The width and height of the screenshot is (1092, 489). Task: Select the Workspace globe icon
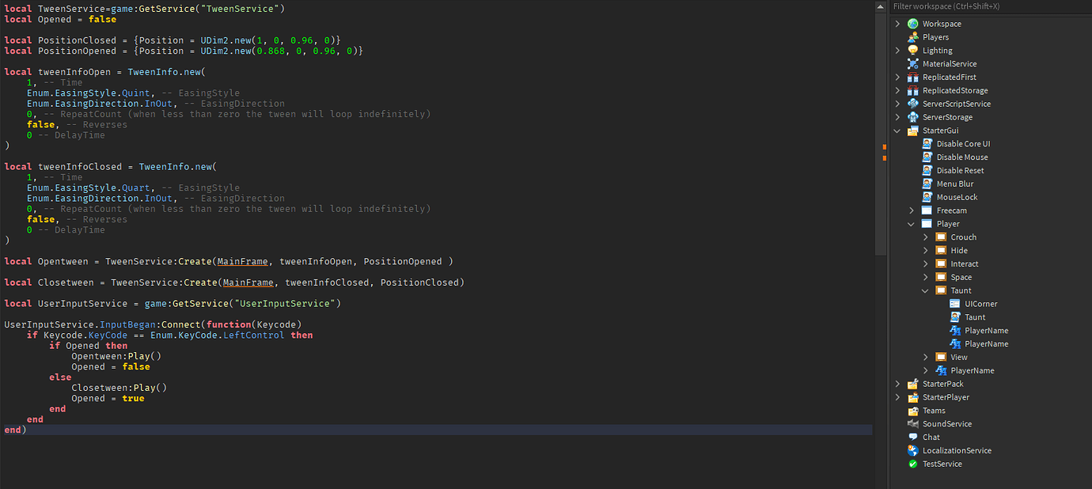(912, 23)
